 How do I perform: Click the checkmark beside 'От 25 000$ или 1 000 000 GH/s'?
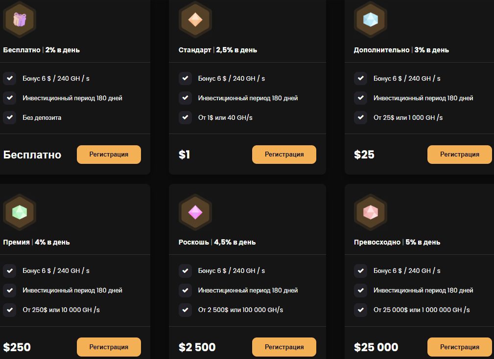coord(360,310)
